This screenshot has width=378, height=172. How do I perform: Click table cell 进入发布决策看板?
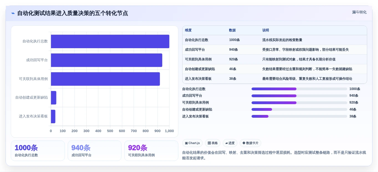(198, 79)
